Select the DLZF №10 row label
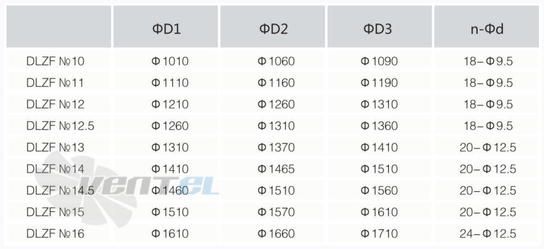 [55, 61]
